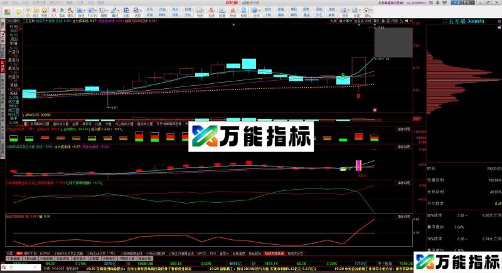
Task: Click the bell icon in title bar
Action: pyautogui.click(x=438, y=3)
